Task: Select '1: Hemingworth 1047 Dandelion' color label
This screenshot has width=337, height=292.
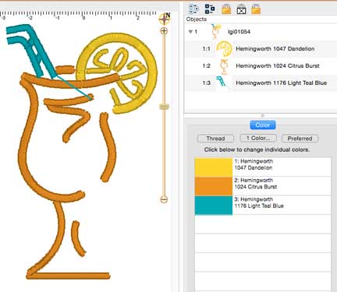Action: (254, 164)
